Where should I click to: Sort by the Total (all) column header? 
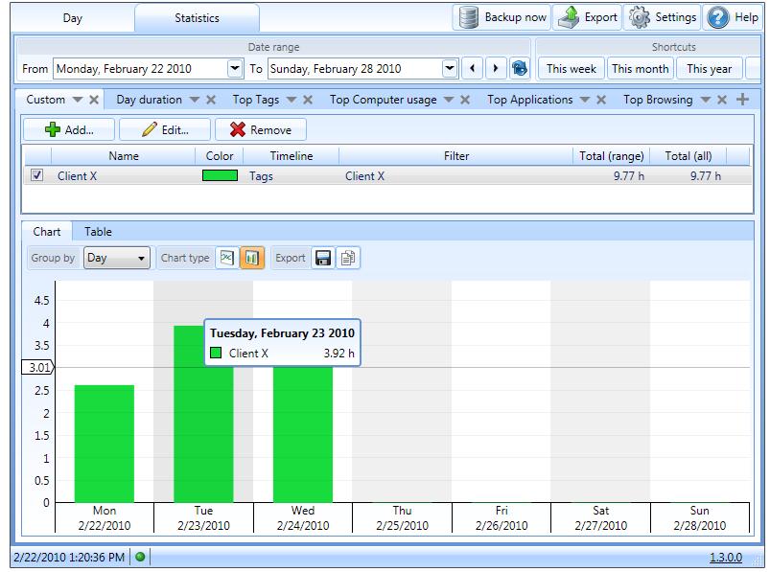click(688, 156)
